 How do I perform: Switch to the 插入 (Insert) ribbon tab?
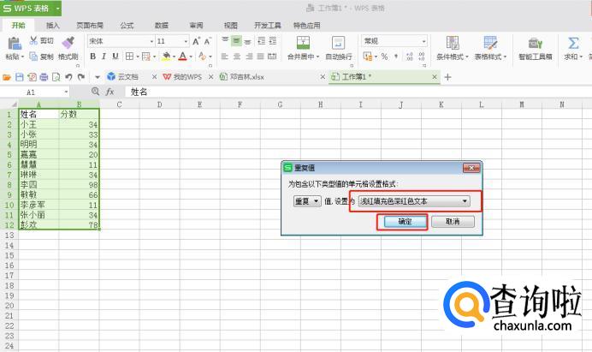(x=52, y=26)
